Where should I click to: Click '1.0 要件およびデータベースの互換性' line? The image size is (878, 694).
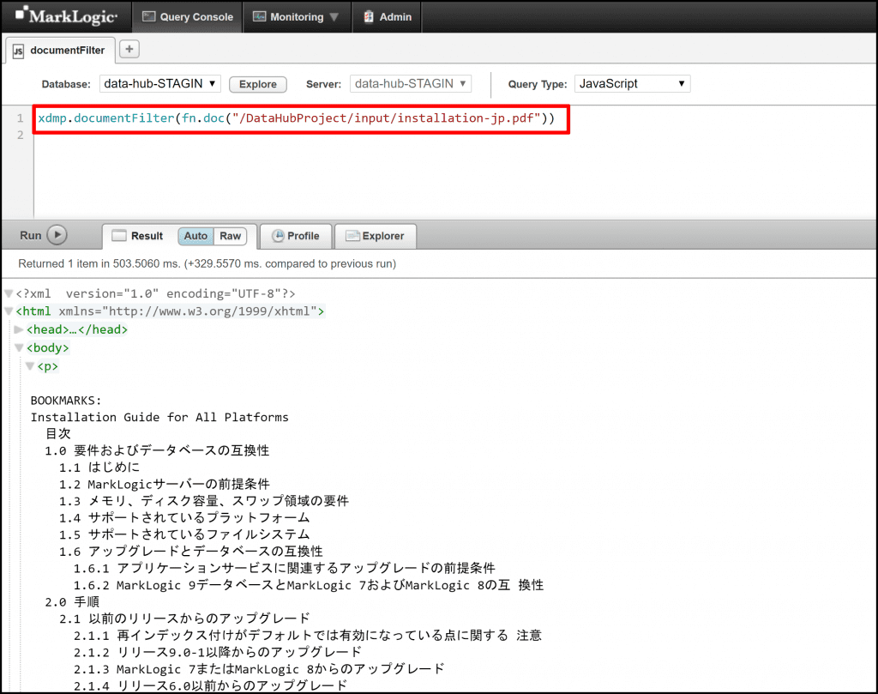click(158, 450)
